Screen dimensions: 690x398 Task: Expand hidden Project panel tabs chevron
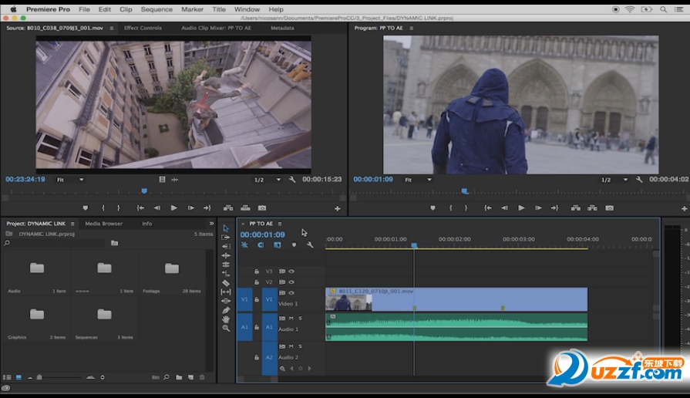(x=211, y=224)
